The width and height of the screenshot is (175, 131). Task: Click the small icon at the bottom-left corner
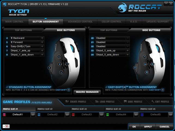(6, 126)
